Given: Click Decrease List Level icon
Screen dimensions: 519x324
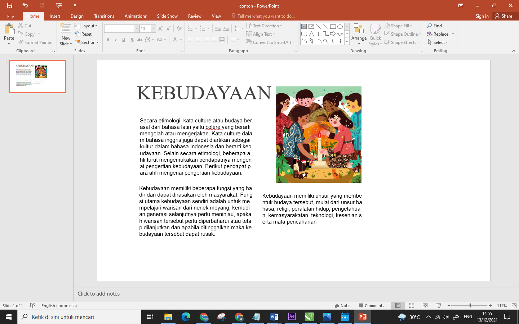Looking at the screenshot, I should point(218,28).
